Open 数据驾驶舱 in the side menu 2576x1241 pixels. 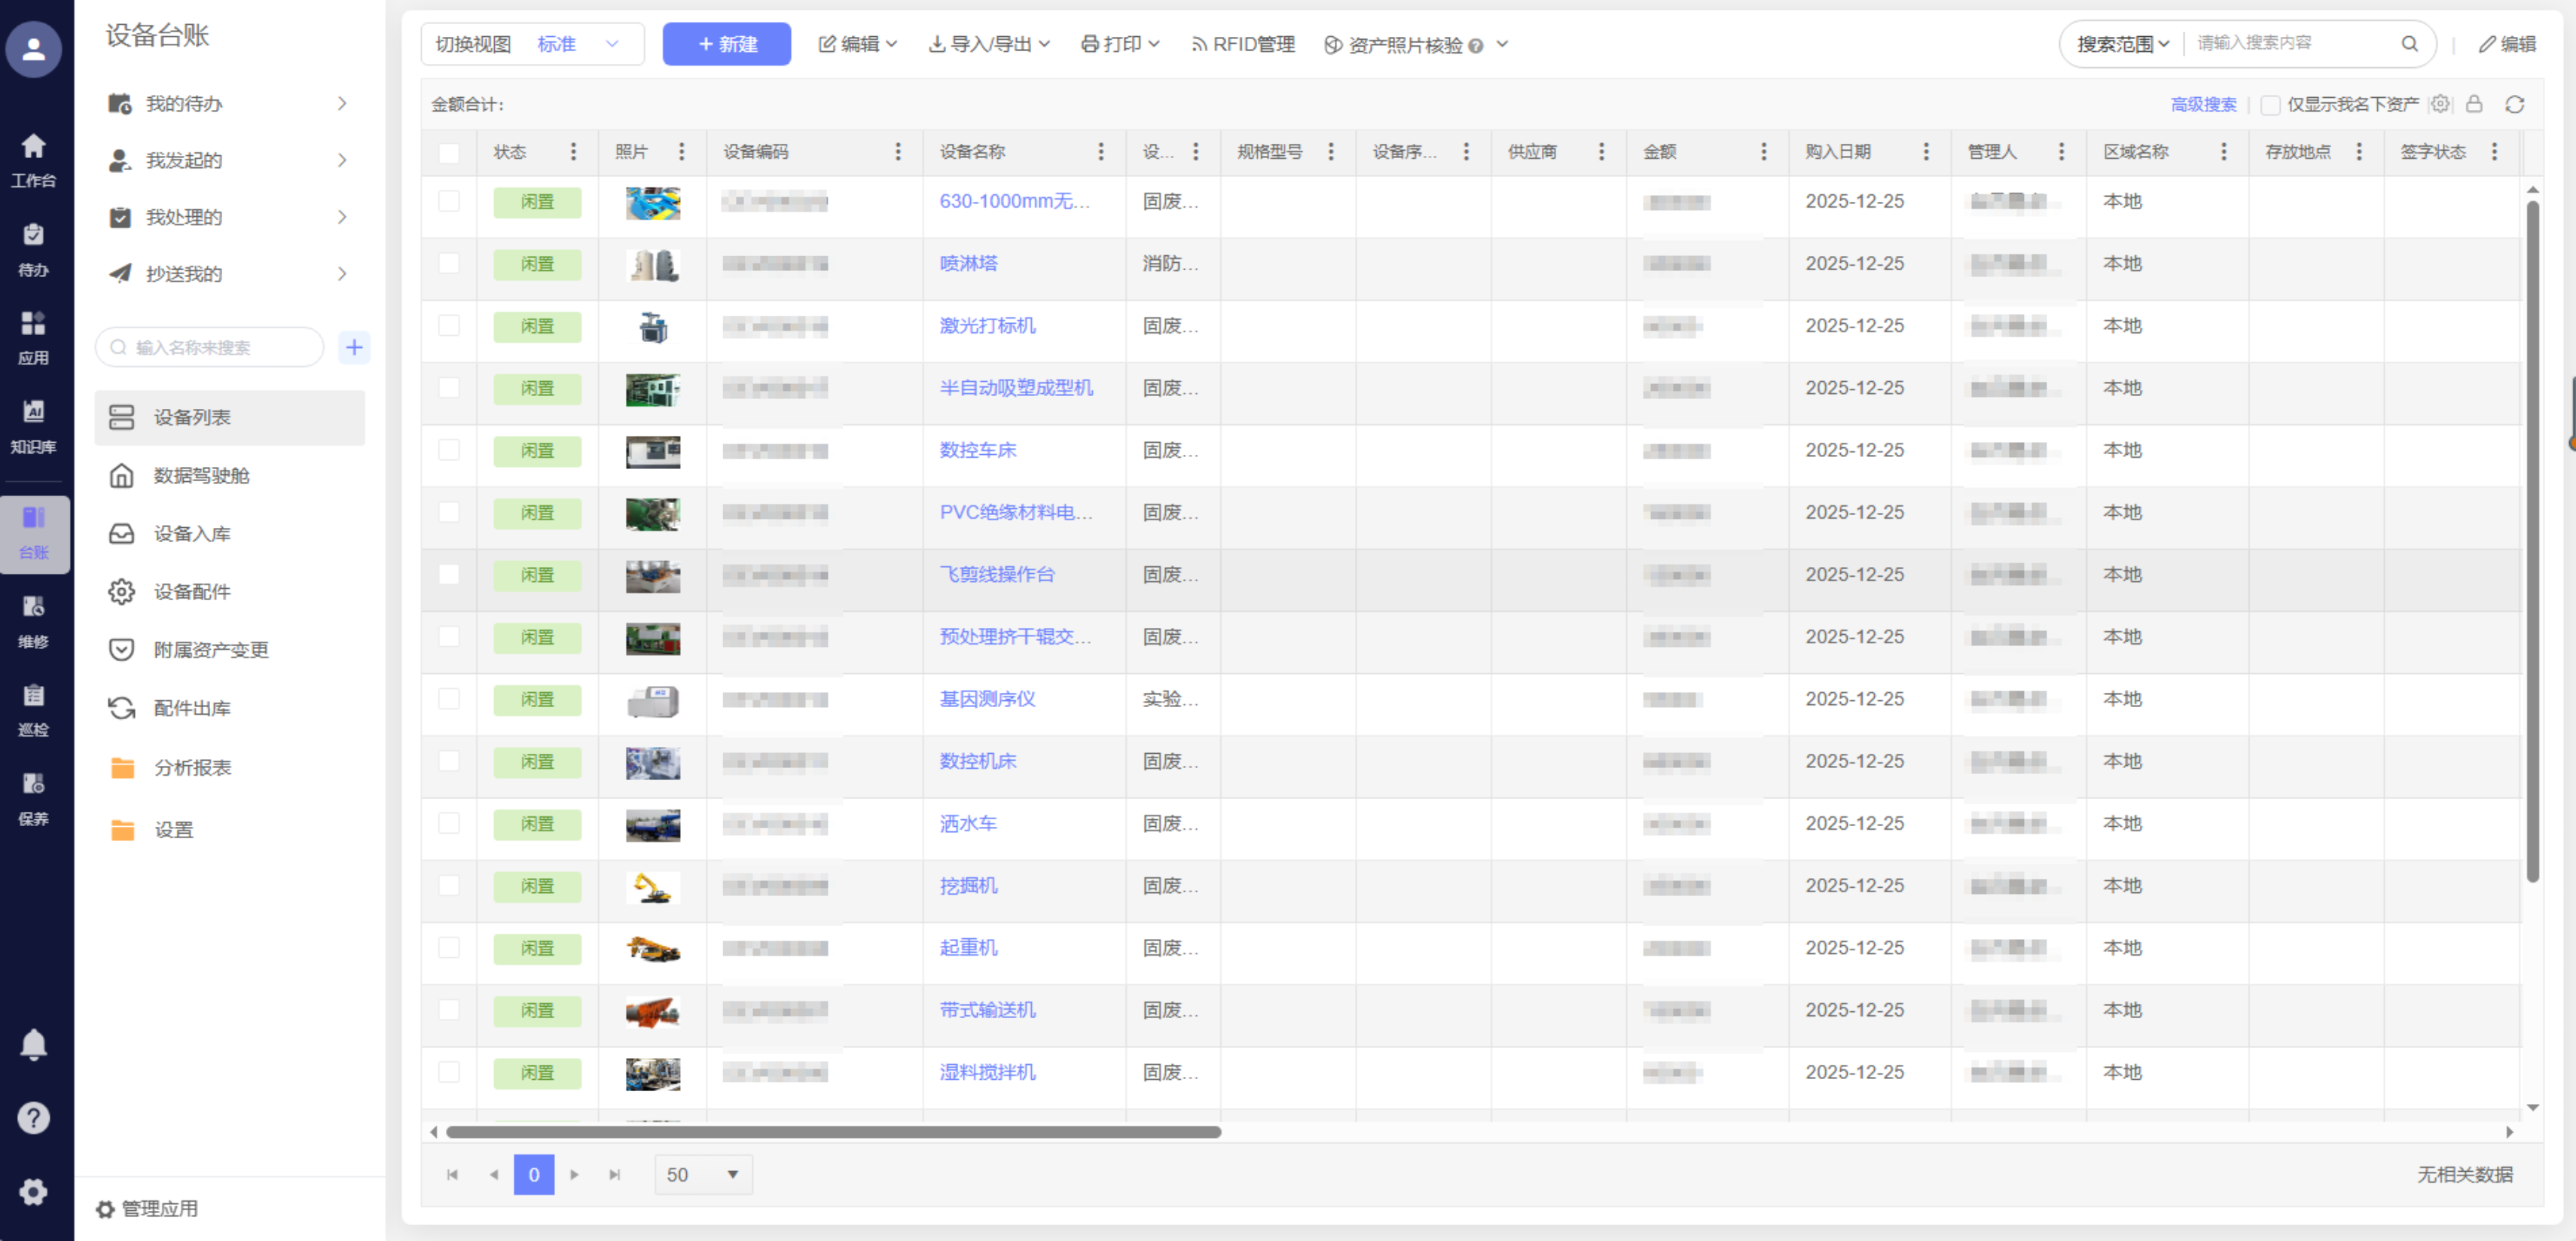pyautogui.click(x=201, y=475)
